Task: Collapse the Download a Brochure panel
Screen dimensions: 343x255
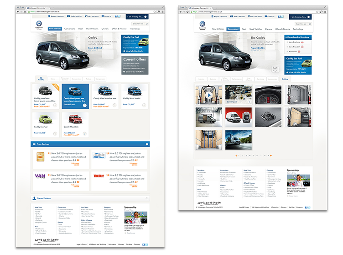Action: 286,37
